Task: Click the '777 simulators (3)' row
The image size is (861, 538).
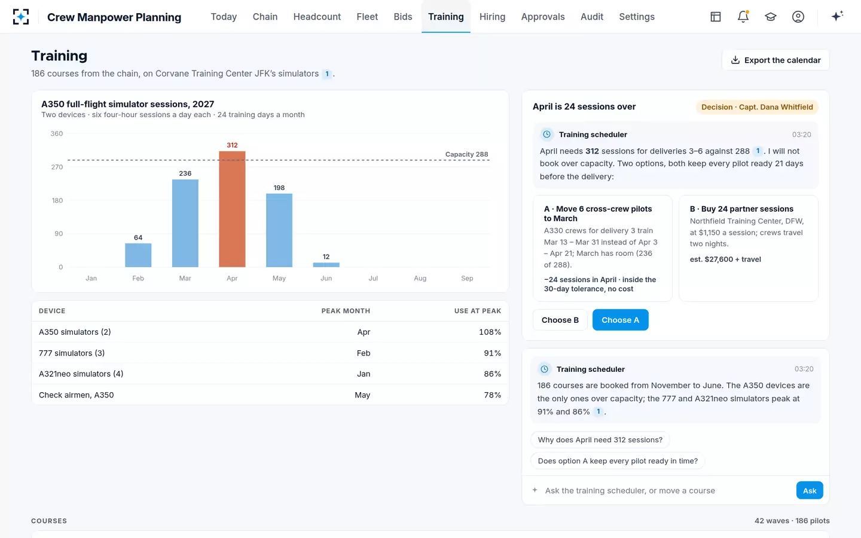Action: [x=270, y=353]
